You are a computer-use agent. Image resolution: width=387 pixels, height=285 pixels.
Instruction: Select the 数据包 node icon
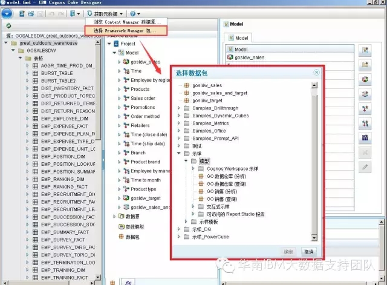point(121,237)
